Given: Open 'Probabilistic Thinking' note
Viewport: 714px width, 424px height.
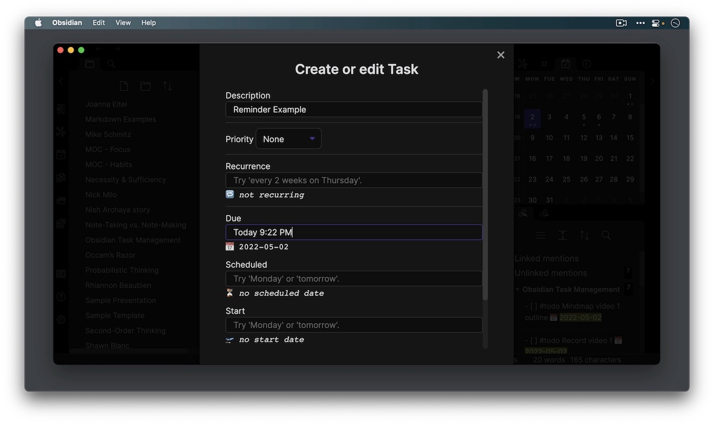Looking at the screenshot, I should (122, 270).
